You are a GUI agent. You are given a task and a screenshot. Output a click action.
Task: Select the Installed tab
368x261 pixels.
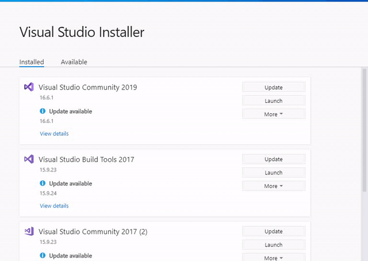[32, 62]
